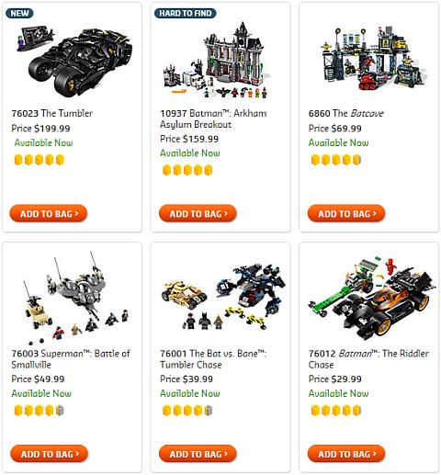This screenshot has height=475, width=441.
Task: Open The Tumbler product image
Action: click(73, 61)
